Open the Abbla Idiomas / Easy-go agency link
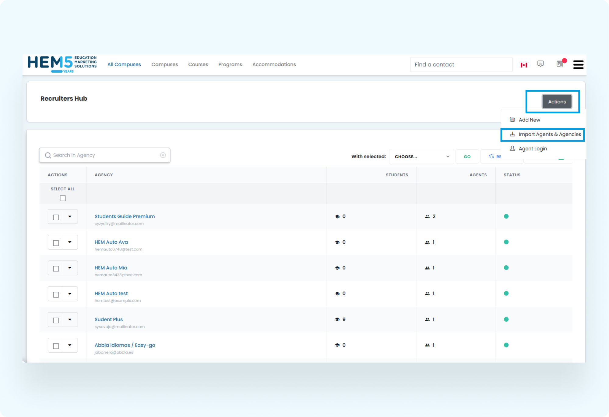 [x=125, y=345]
